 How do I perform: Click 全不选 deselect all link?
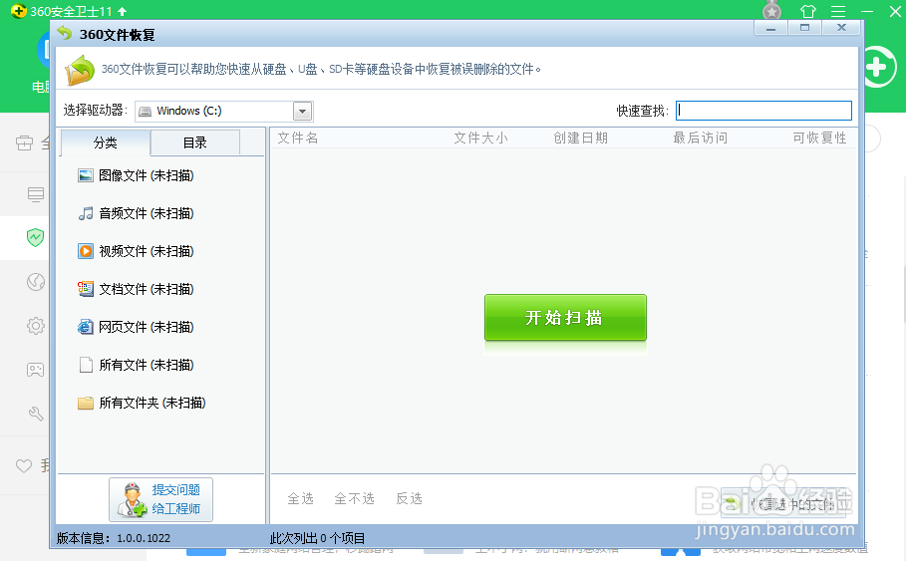(354, 498)
